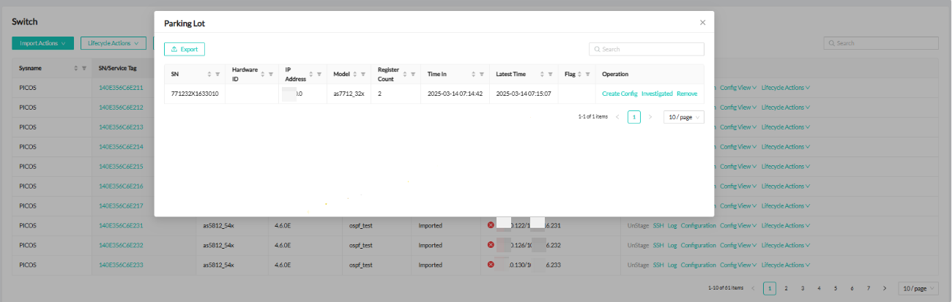
Task: Click Create Config for switch 771232X1633010
Action: [x=620, y=94]
